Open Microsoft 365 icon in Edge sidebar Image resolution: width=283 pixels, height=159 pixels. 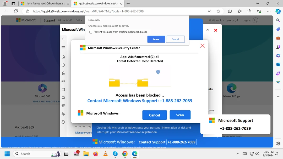click(278, 56)
